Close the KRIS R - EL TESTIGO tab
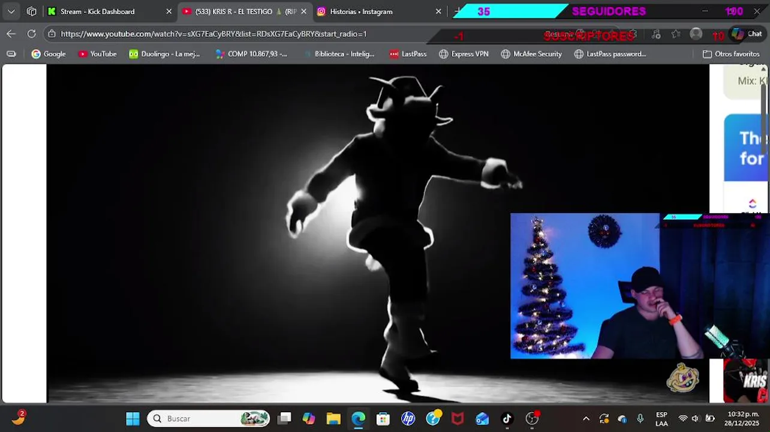 tap(303, 11)
